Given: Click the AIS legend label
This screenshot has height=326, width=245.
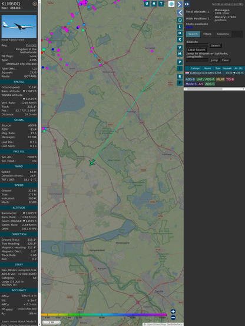Looking at the screenshot, I should [201, 84].
